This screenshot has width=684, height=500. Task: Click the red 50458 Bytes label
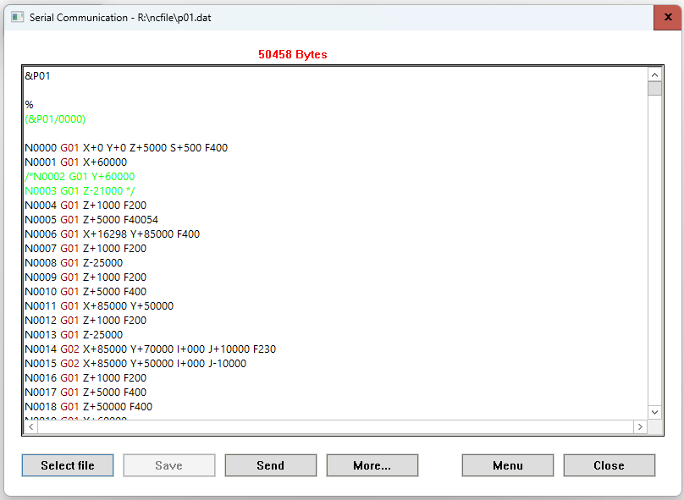pyautogui.click(x=292, y=54)
